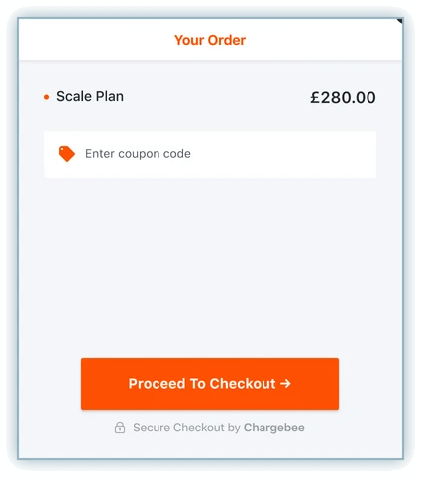Image resolution: width=421 pixels, height=477 pixels.
Task: Click the word Order in the header title
Action: pos(227,40)
